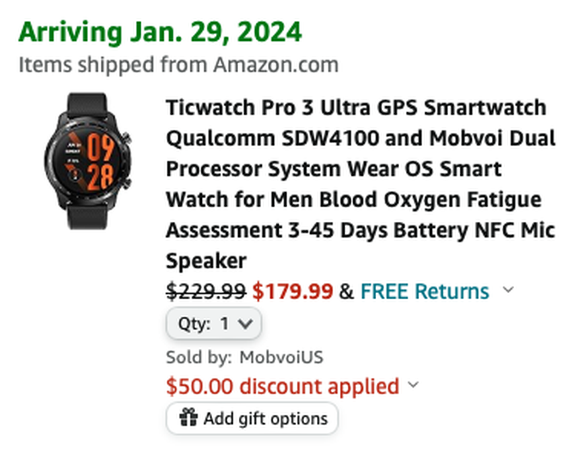Click the Ticwatch product thumbnail image

click(x=87, y=161)
